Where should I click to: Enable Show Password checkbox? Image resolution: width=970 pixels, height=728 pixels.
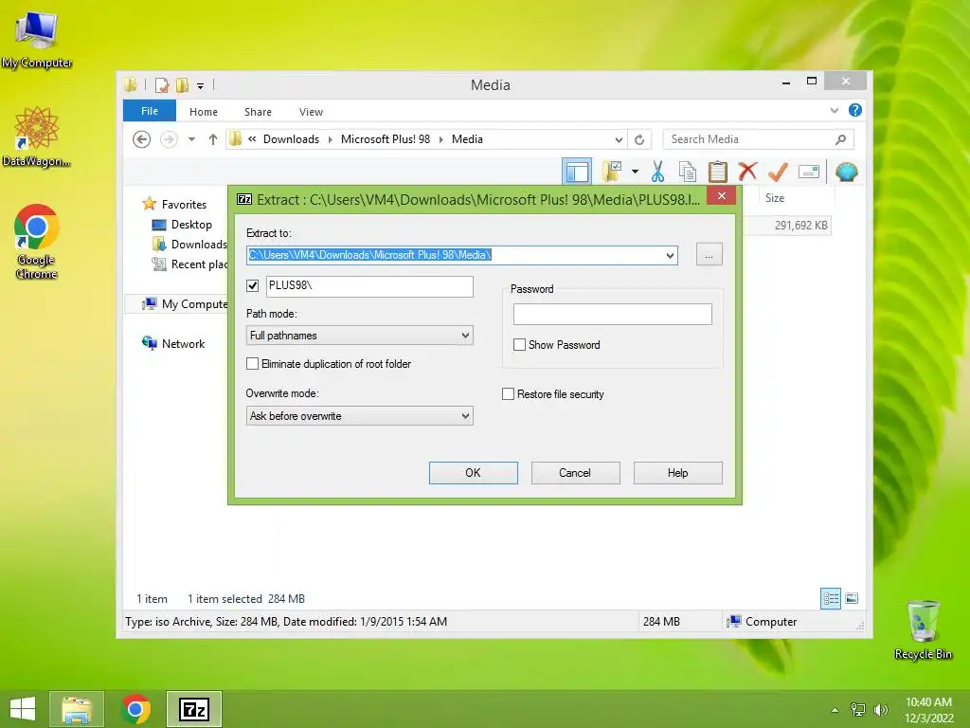click(519, 345)
